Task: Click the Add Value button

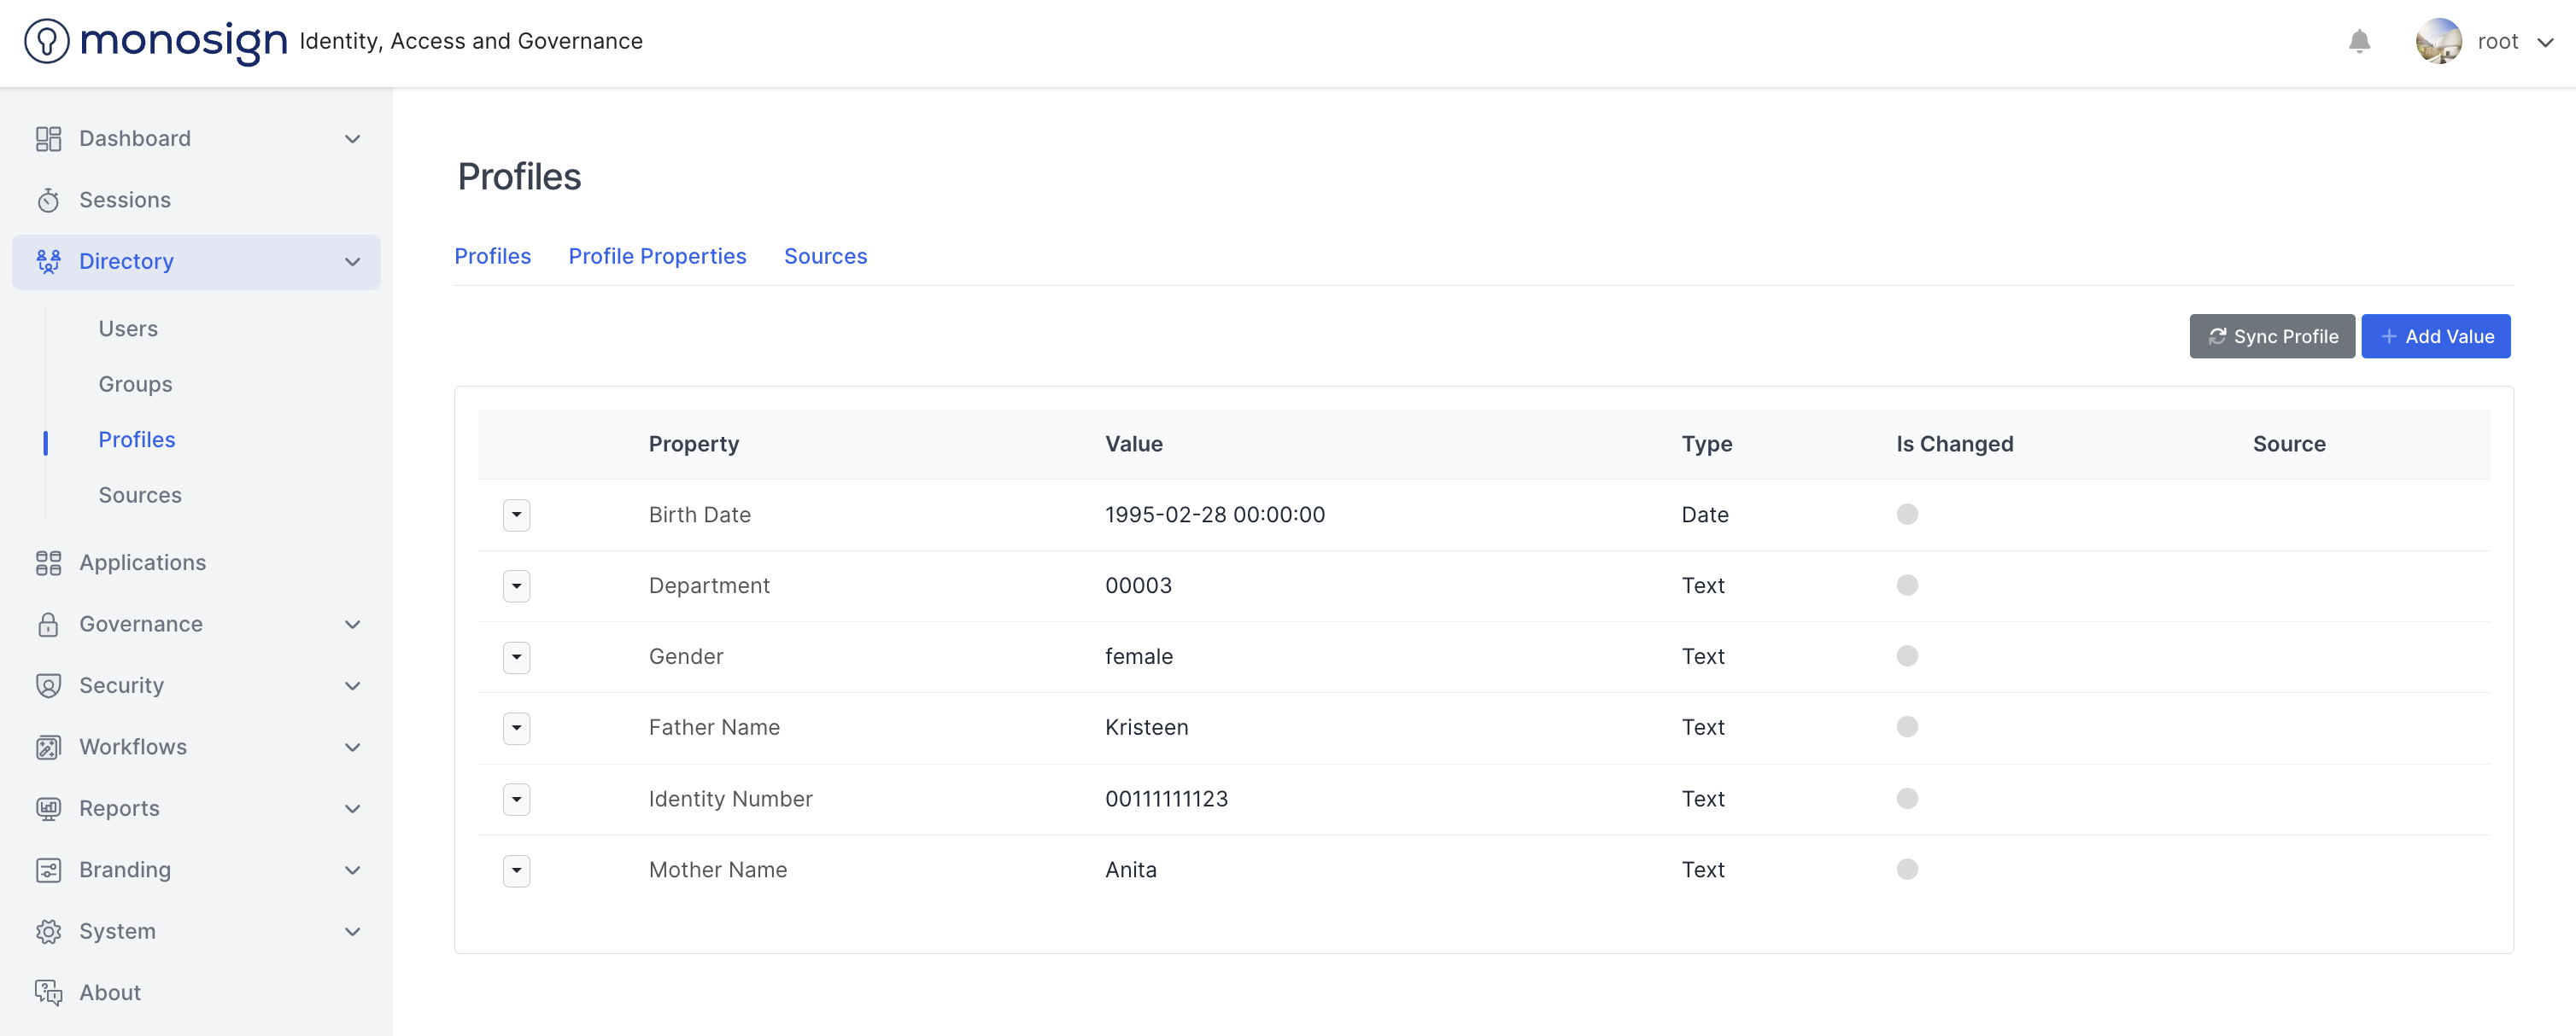Action: [2435, 337]
